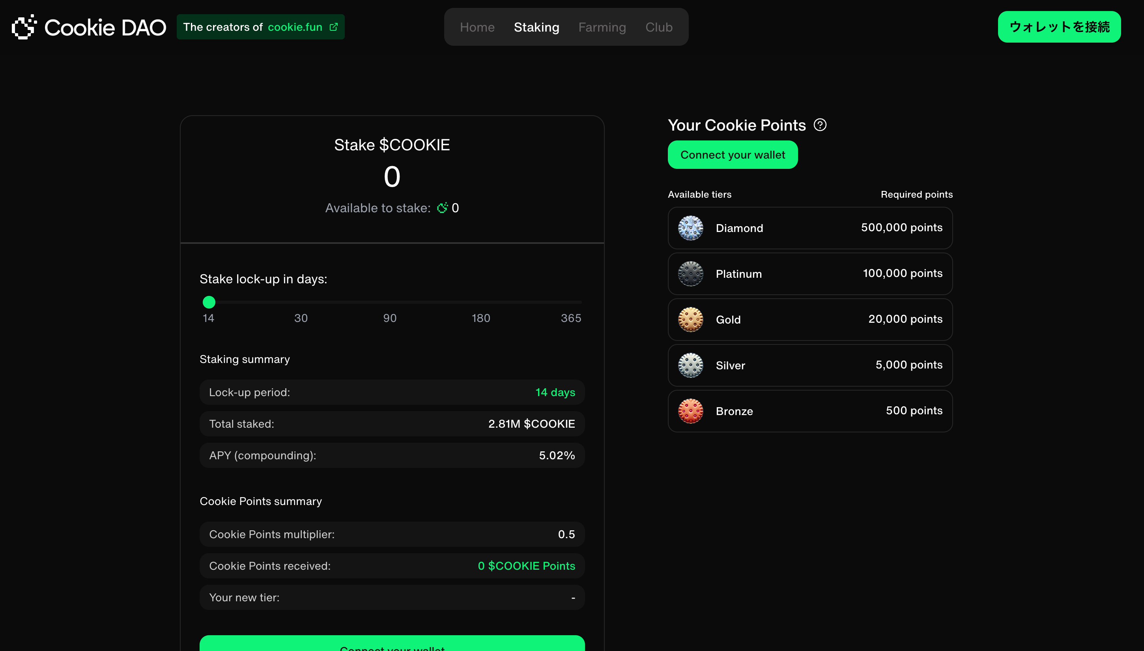Click the Silver tier cookie icon
Screen dimensions: 1144x651
(x=690, y=365)
